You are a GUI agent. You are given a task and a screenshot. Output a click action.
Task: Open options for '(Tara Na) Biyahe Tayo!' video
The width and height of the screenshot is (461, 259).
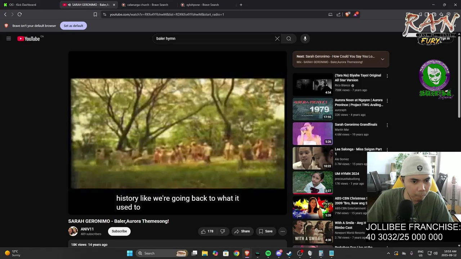click(387, 76)
